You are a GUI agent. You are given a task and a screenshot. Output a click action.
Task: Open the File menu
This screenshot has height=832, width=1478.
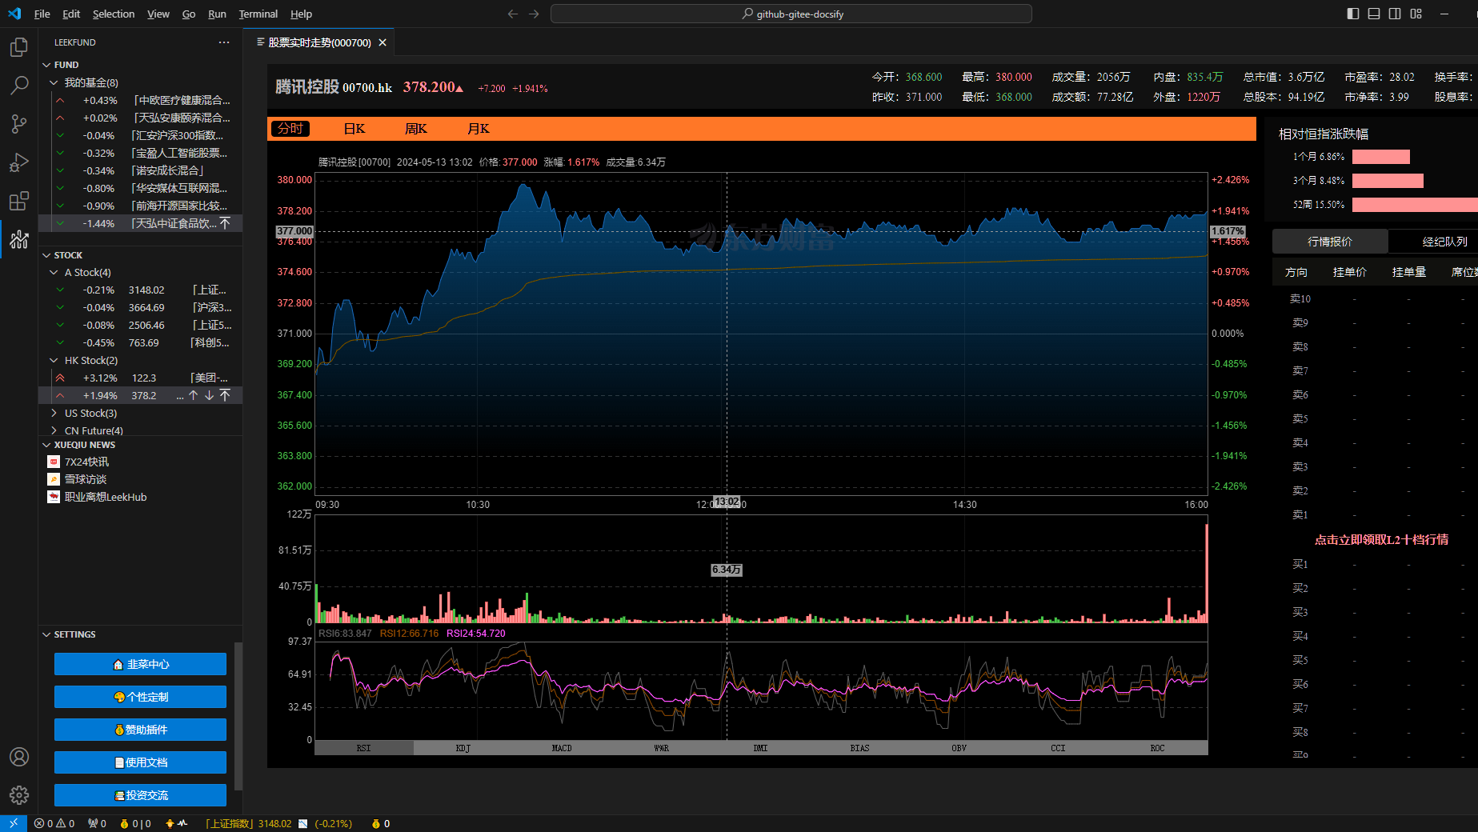click(x=42, y=14)
